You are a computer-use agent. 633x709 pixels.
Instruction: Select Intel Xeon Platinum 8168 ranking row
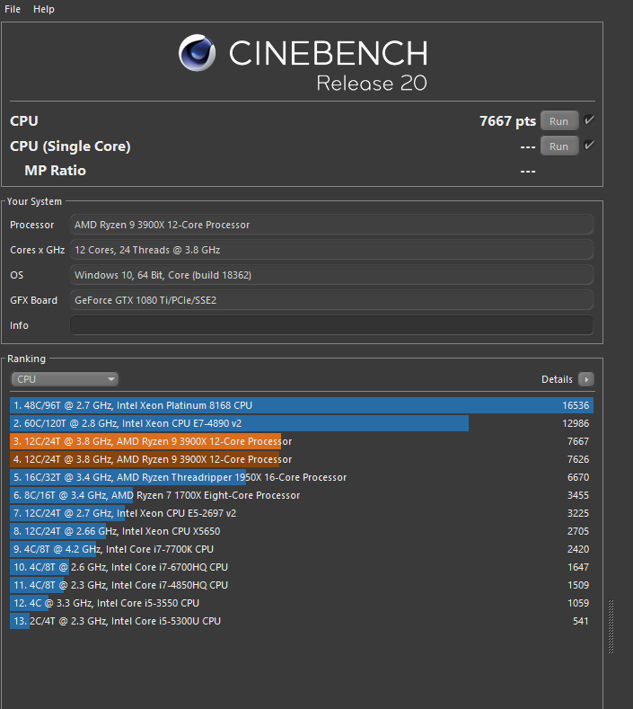coord(302,405)
